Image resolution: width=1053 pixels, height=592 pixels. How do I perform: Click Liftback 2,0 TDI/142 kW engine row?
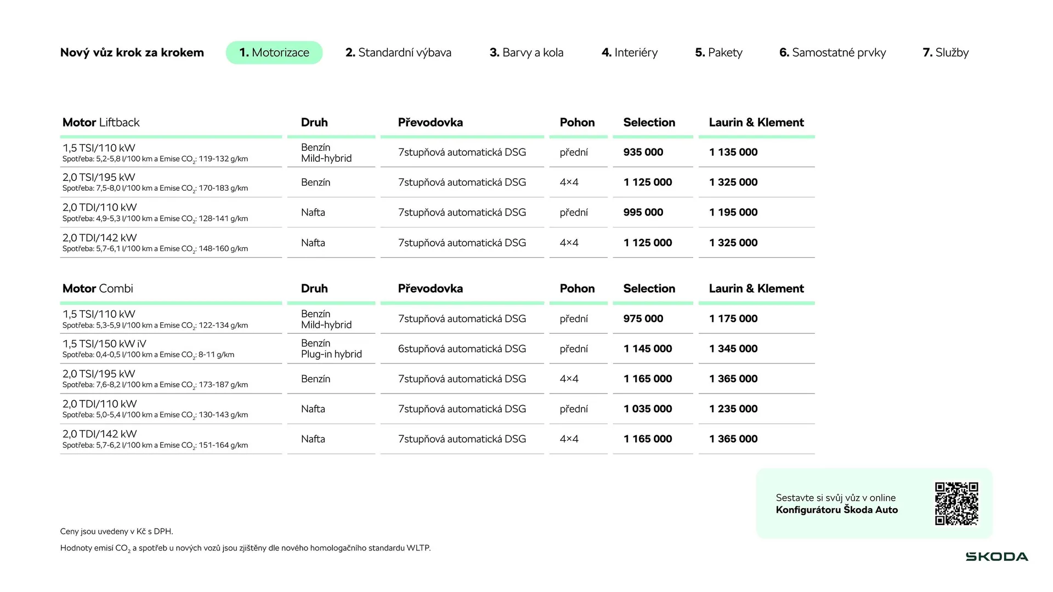point(438,242)
